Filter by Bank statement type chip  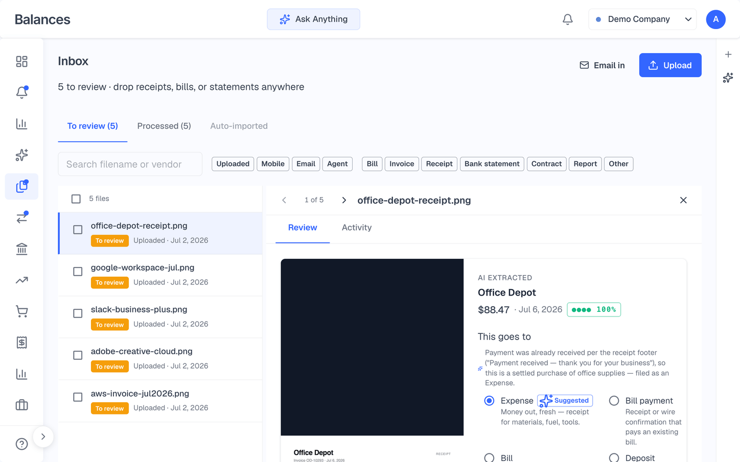coord(492,164)
